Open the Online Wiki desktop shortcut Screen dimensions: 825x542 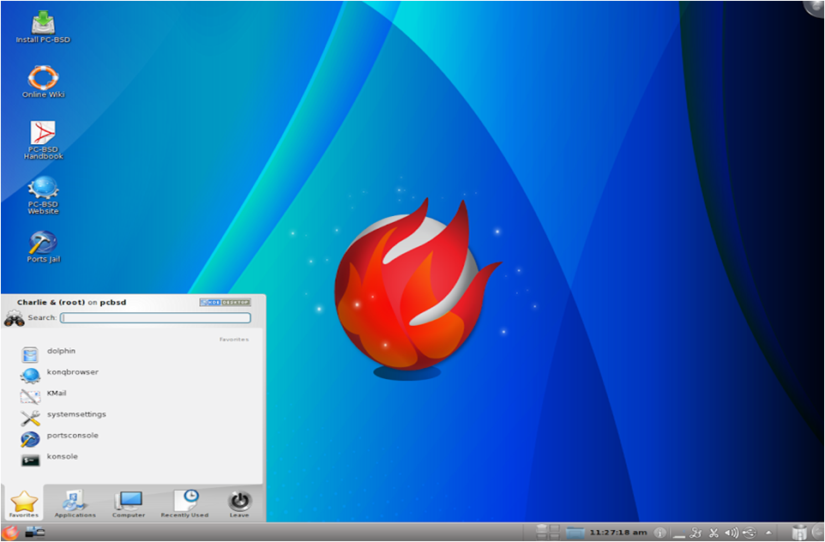click(x=42, y=80)
